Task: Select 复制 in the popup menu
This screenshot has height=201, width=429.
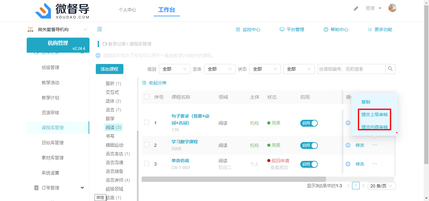Action: point(366,102)
